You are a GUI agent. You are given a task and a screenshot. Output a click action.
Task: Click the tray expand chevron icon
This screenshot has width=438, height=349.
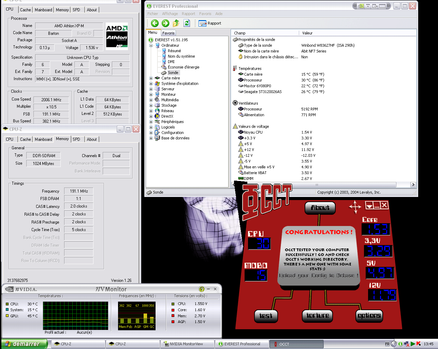(x=394, y=344)
